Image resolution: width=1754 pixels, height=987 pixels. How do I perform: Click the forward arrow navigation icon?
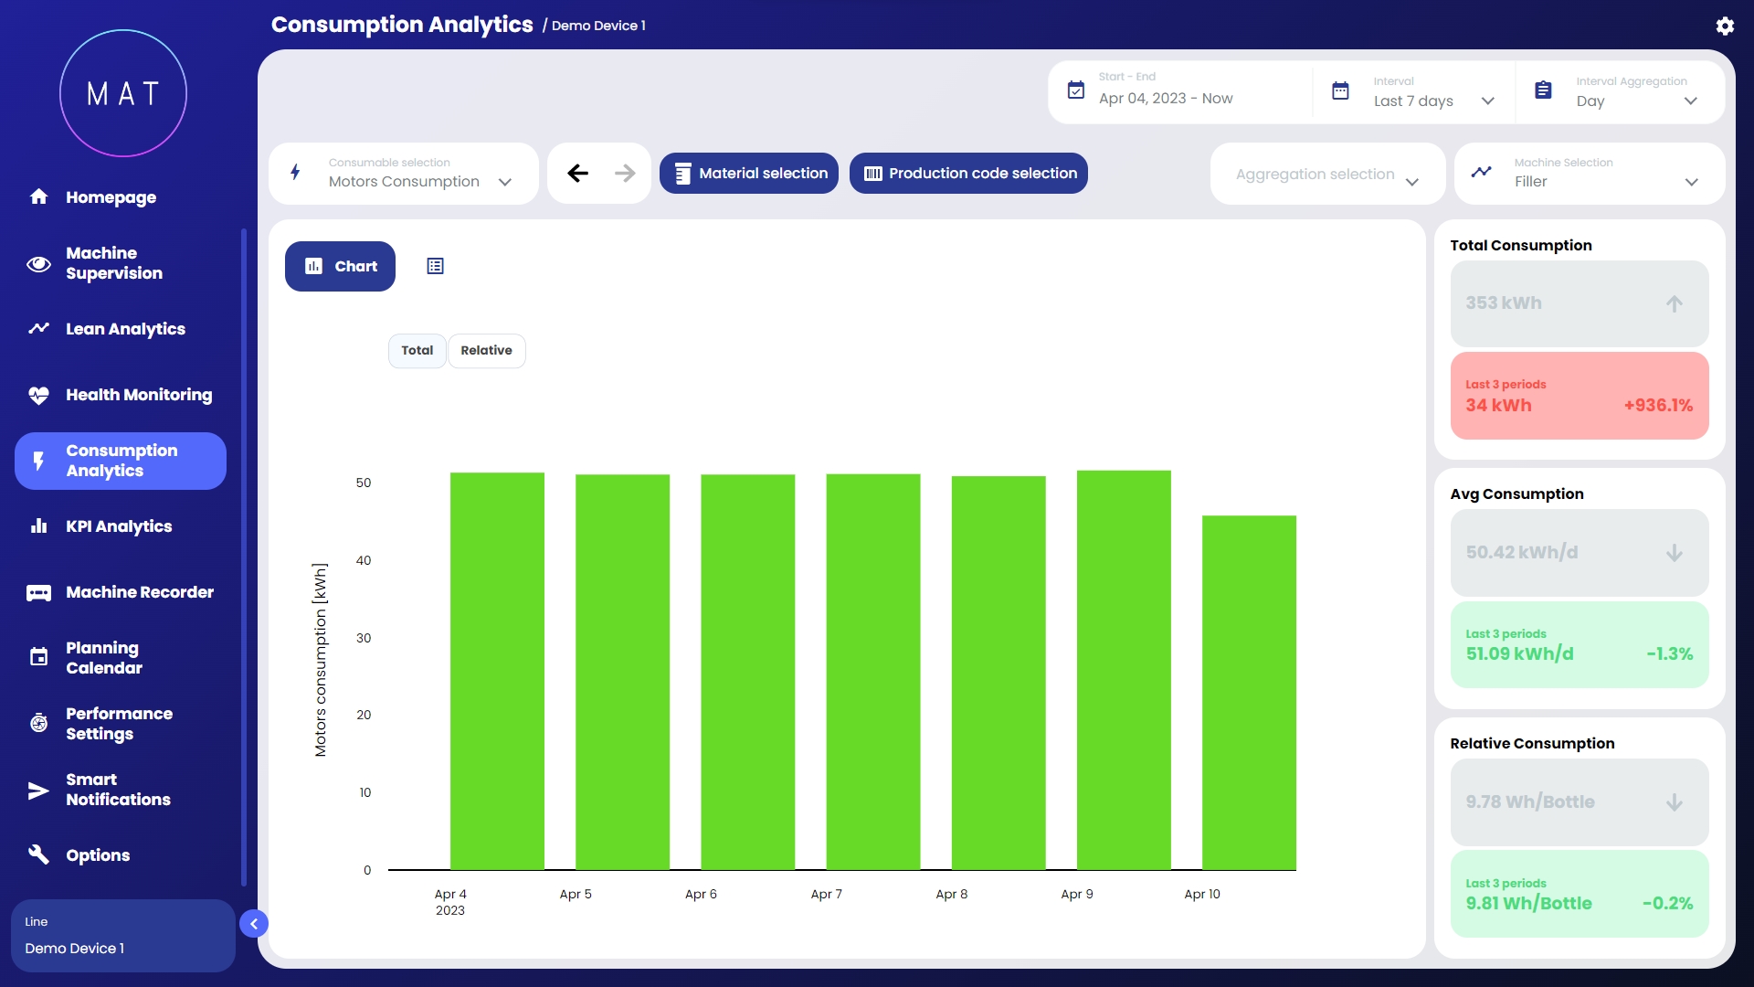pos(625,173)
